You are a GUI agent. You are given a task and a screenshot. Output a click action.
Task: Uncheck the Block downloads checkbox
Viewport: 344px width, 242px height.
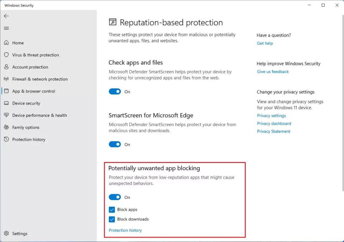click(112, 219)
